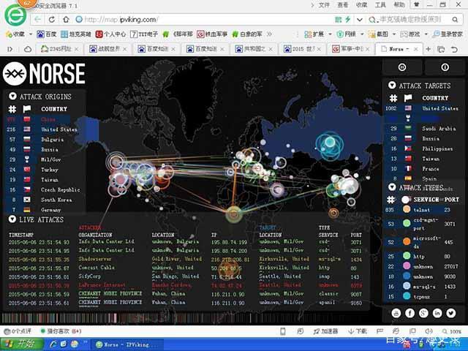Open the Norse Twitter social icon

[451, 313]
